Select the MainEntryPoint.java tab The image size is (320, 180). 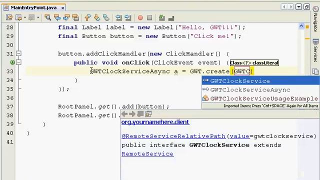tap(33, 8)
